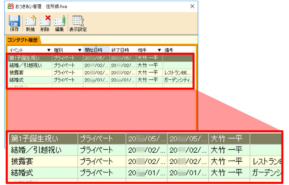The image size is (289, 185).
Task: Click the レストランBE... remark cell in upper table
Action: point(178,73)
